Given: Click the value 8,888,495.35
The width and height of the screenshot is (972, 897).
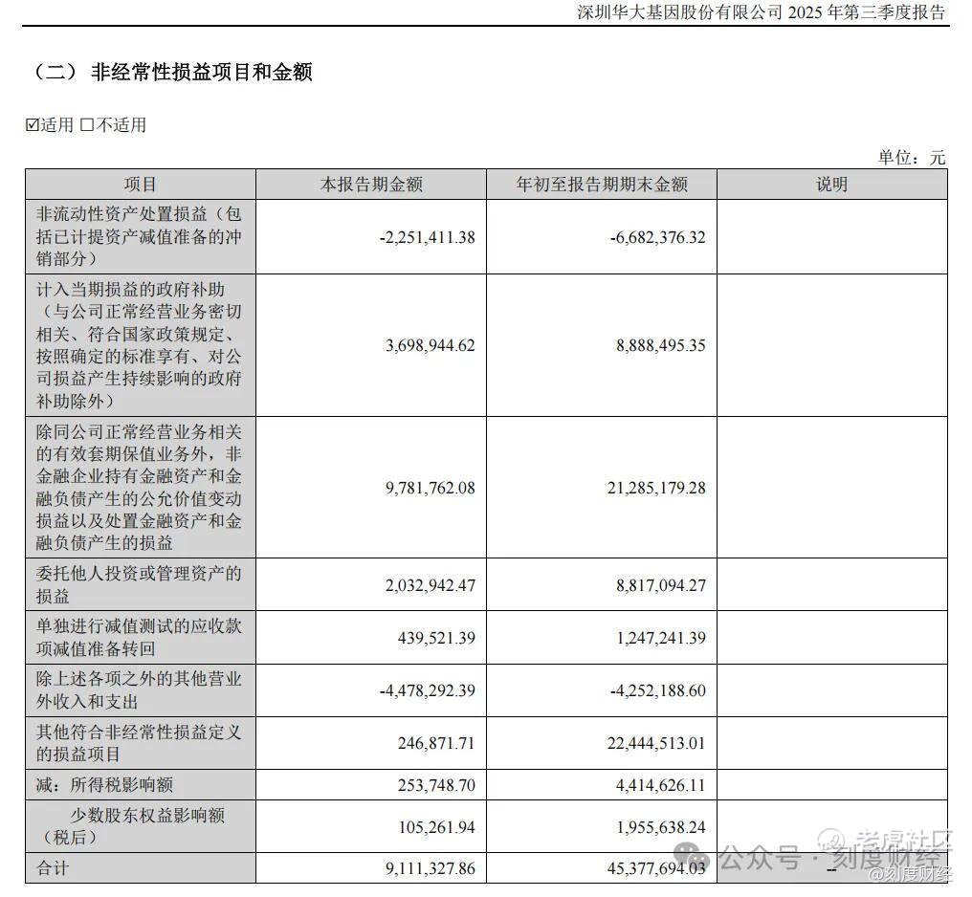Looking at the screenshot, I should click(661, 345).
